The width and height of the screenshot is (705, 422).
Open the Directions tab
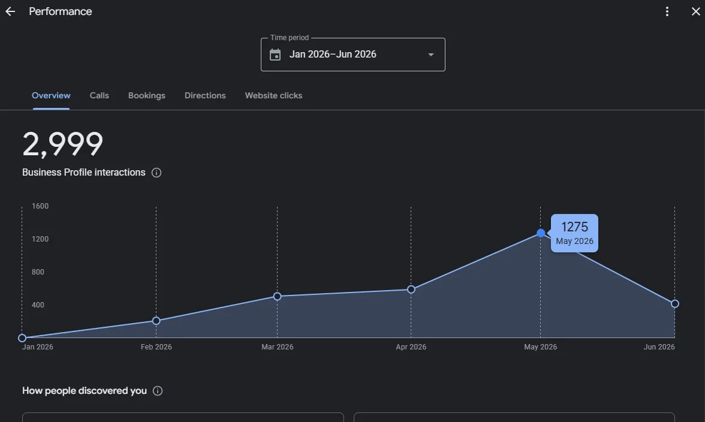(x=205, y=96)
